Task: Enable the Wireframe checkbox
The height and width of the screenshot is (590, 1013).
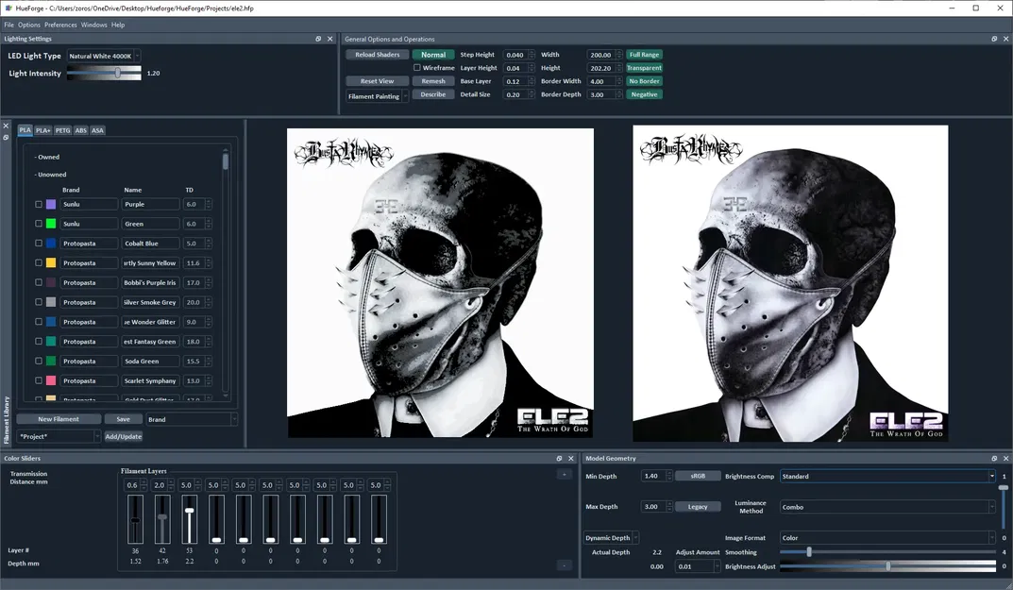Action: (x=419, y=67)
